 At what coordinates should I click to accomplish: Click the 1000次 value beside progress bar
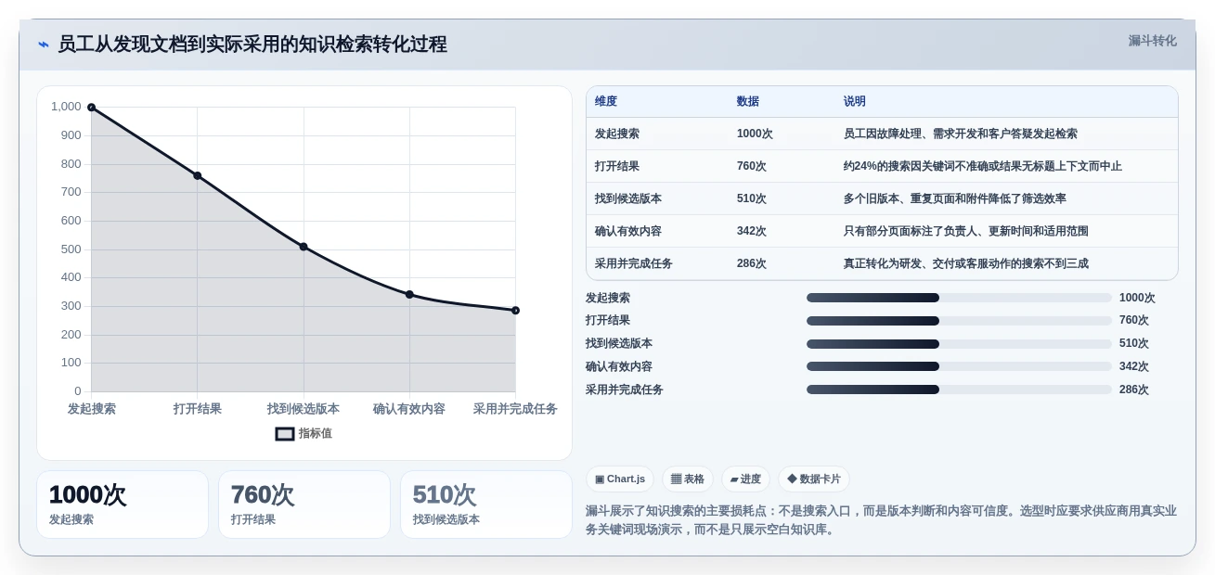coord(1137,299)
